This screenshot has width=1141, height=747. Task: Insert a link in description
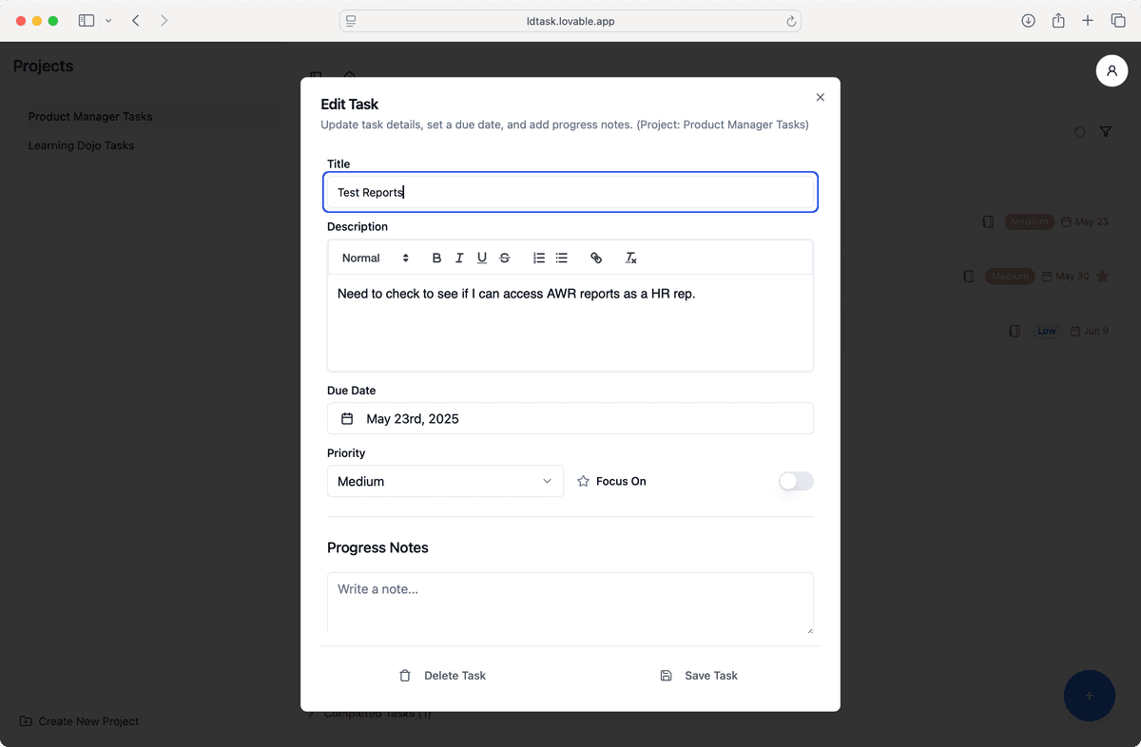[x=596, y=258]
